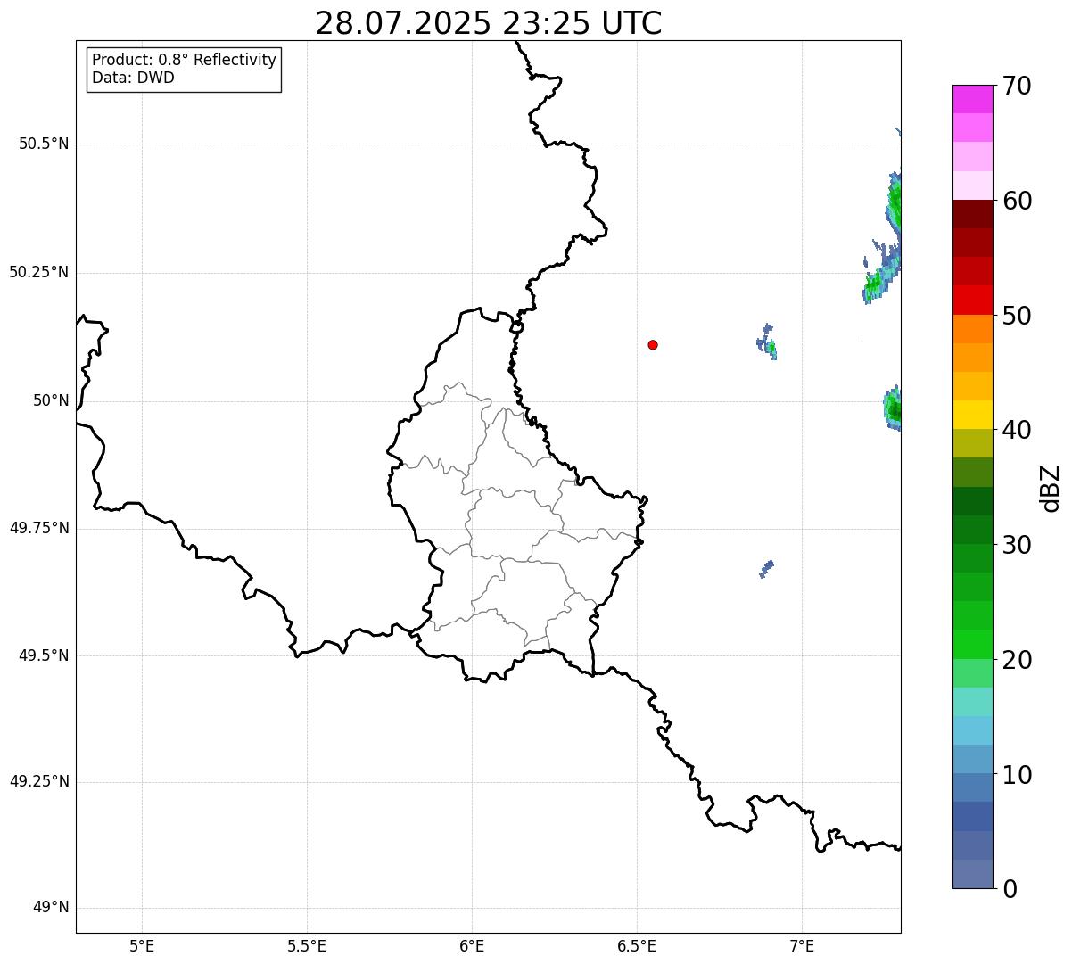The image size is (1072, 964).
Task: Click the 50.5°N latitude label
Action: (x=44, y=144)
